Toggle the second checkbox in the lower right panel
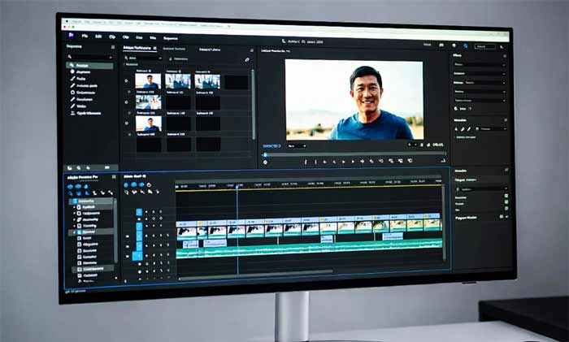 click(506, 203)
